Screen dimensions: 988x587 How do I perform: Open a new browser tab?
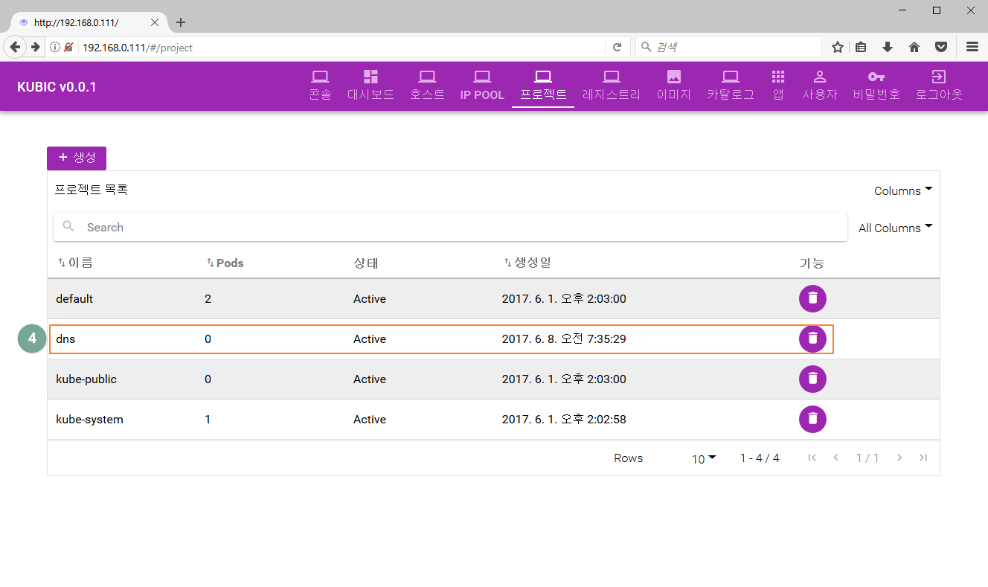[181, 22]
